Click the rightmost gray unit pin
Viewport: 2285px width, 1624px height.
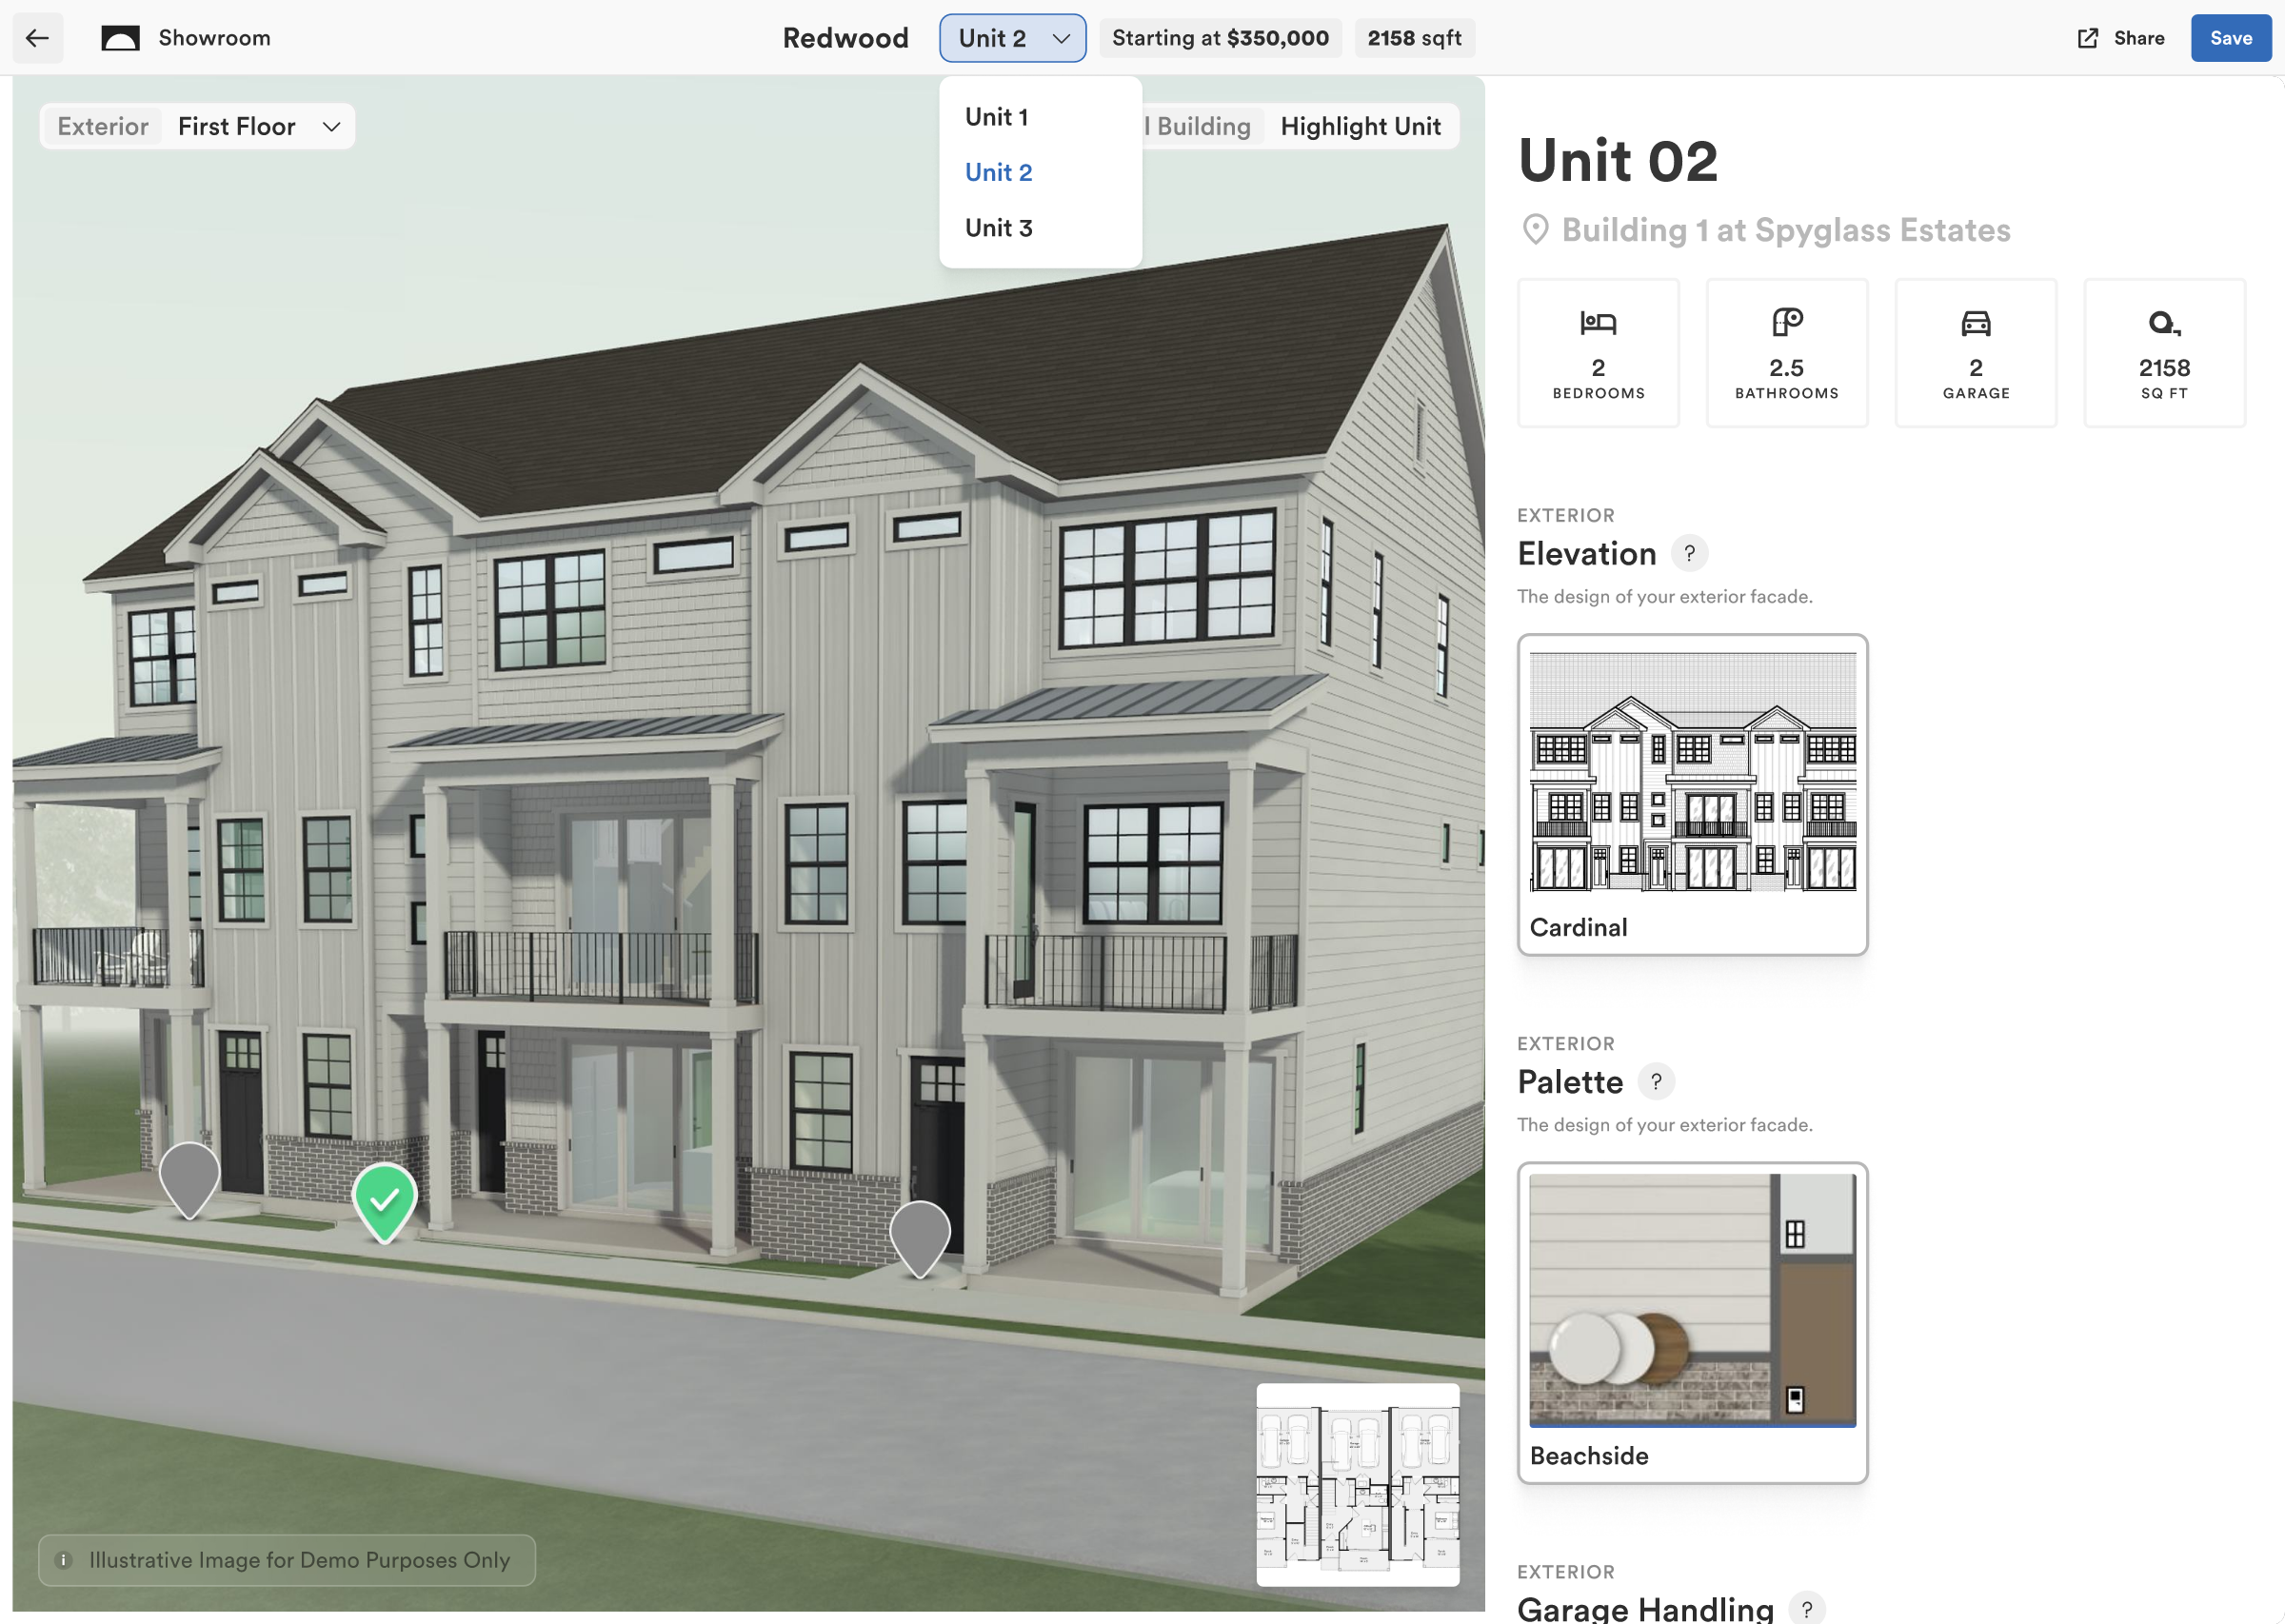tap(919, 1234)
